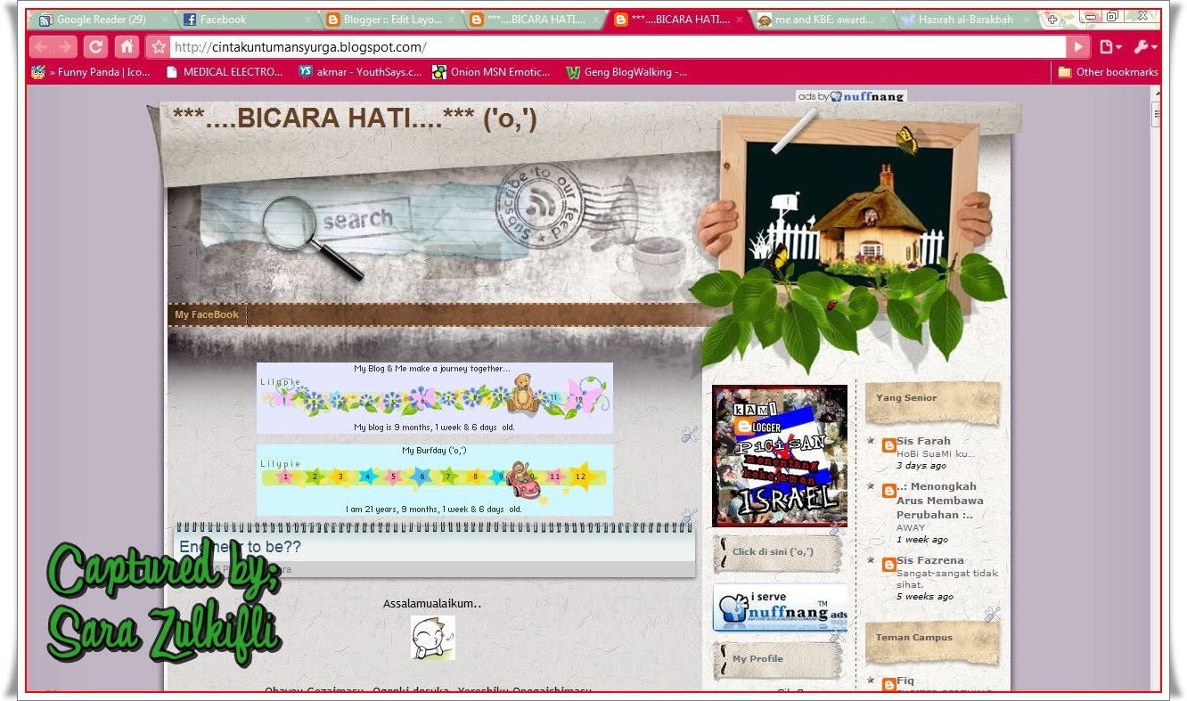The width and height of the screenshot is (1187, 701).
Task: Click the wrench icon below nuffnang badge
Action: [837, 635]
